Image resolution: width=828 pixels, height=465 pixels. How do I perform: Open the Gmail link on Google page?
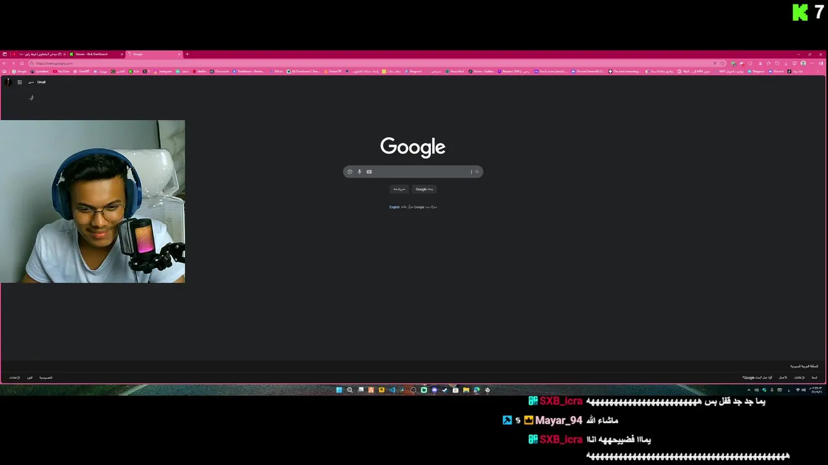coord(41,82)
